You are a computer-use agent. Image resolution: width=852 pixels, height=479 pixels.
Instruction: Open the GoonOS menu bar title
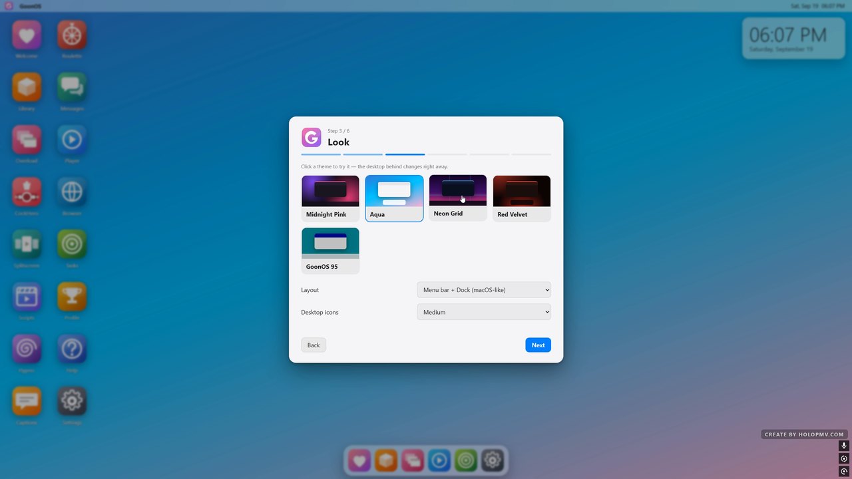[31, 6]
